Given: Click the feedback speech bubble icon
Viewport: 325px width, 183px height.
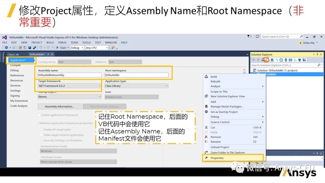Looking at the screenshot, I should tap(257, 36).
